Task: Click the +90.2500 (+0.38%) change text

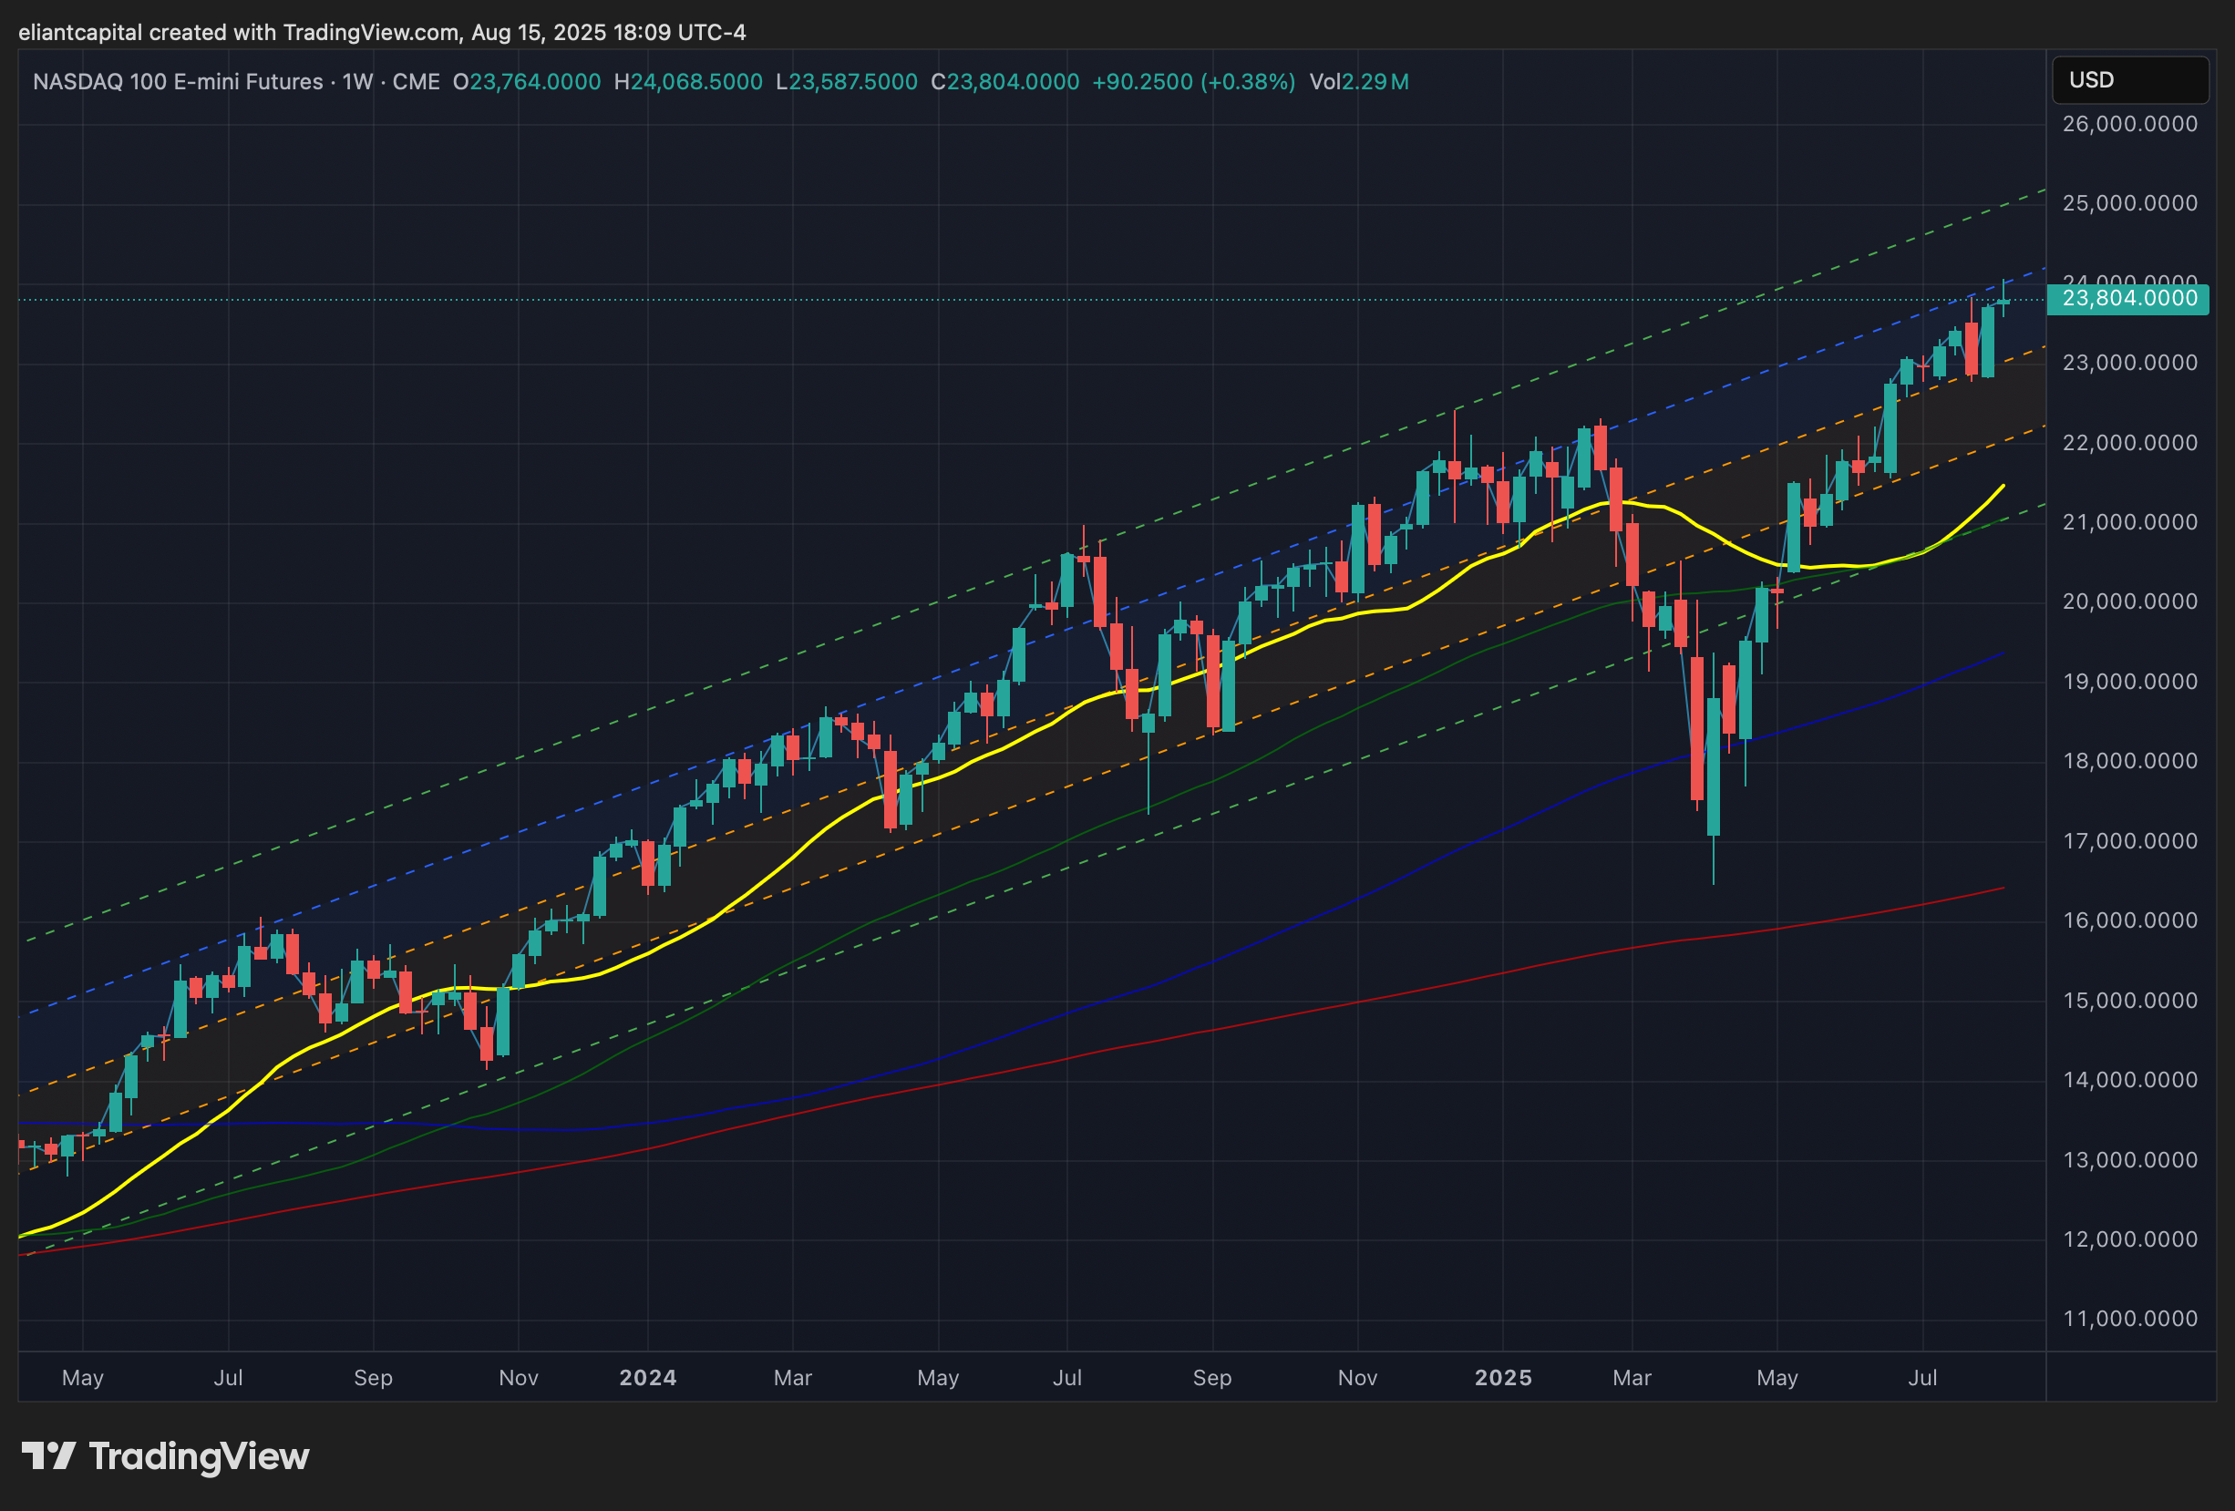Action: [1192, 82]
